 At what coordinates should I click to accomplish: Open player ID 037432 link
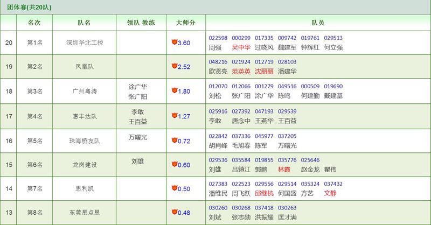[333, 184]
